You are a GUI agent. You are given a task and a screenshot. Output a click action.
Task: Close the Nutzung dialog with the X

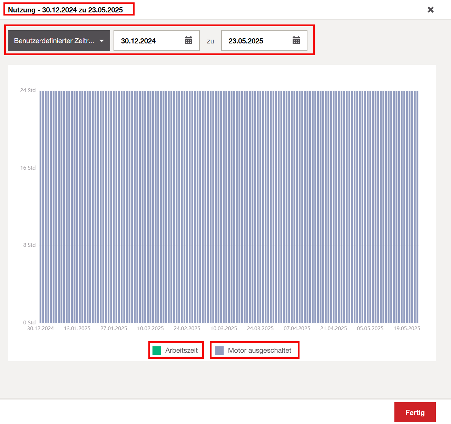coord(430,10)
